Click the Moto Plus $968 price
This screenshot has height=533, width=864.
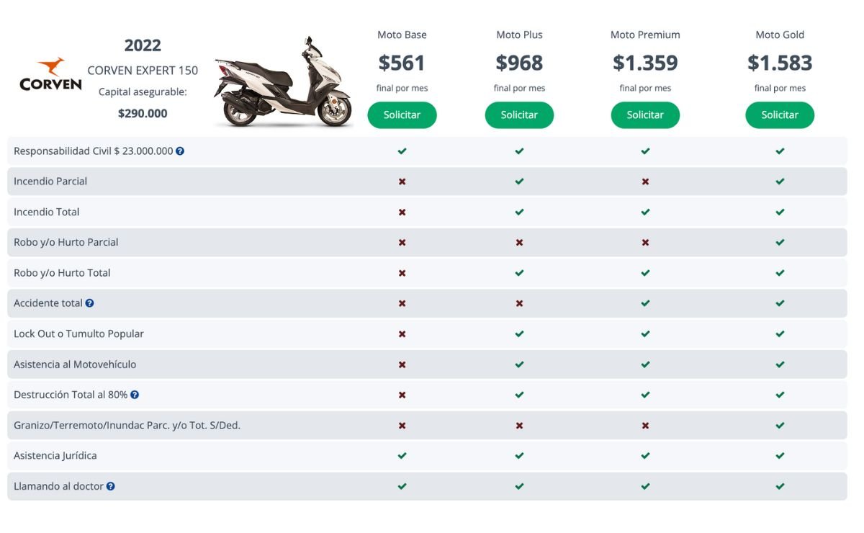point(519,63)
